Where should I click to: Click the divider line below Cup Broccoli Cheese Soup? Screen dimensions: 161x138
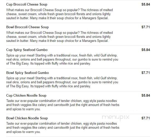tap(78, 23)
